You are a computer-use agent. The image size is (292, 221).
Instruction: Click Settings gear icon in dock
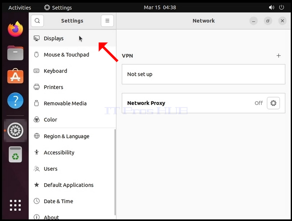click(x=15, y=131)
